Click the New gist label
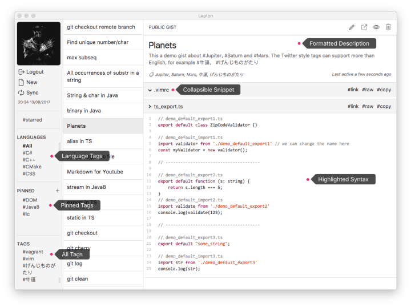Viewport: 411px width, 307px height. [x=32, y=82]
